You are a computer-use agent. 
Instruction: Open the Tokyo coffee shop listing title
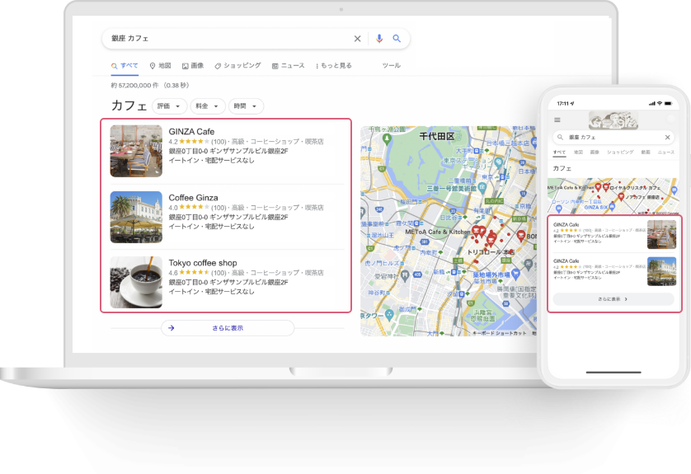click(x=203, y=263)
